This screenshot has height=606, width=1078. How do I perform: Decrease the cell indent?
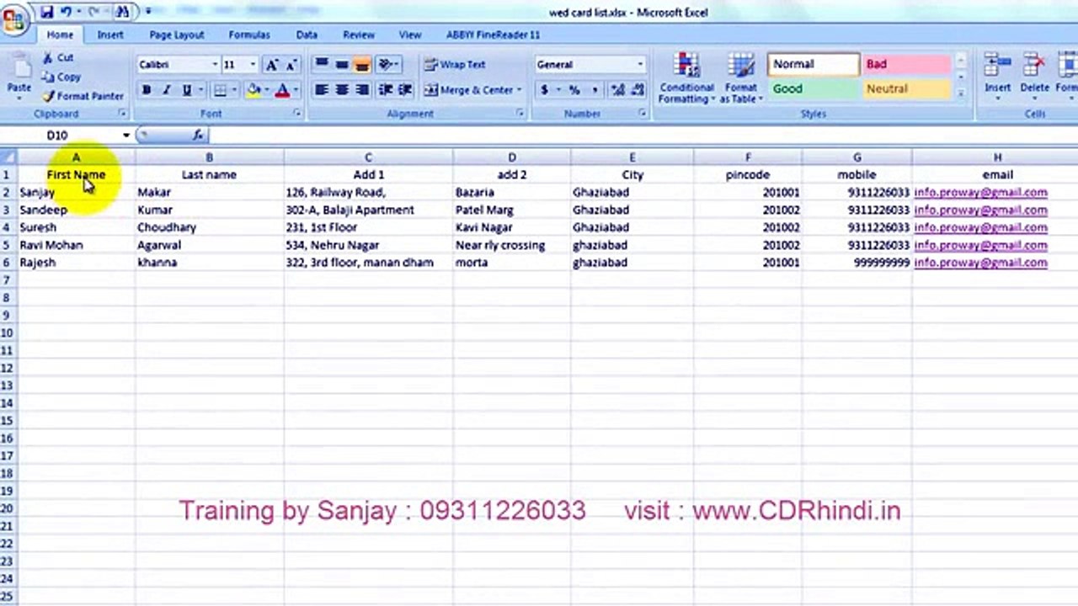click(386, 90)
